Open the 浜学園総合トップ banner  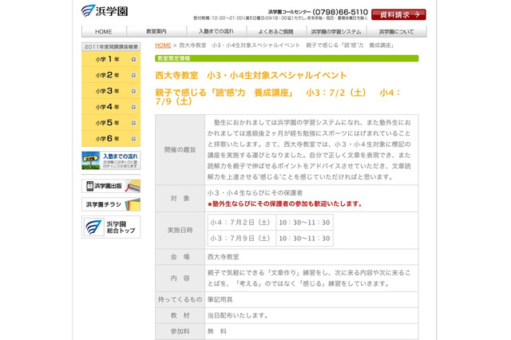pyautogui.click(x=111, y=227)
